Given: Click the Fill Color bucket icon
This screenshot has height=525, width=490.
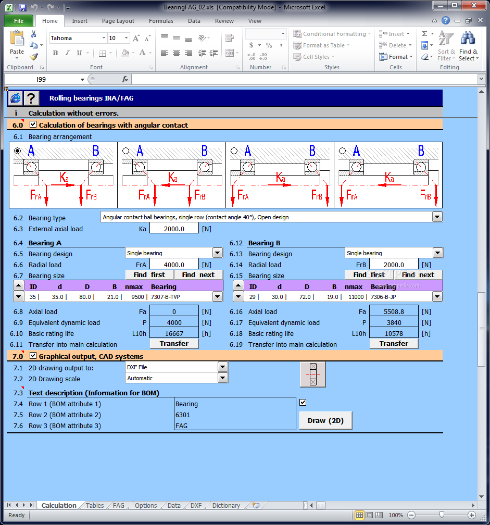Looking at the screenshot, I should [125, 53].
